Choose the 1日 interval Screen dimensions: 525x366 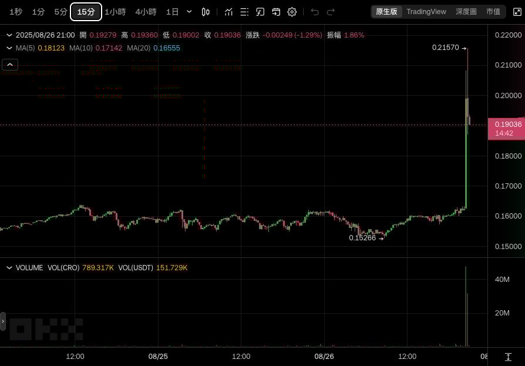(x=172, y=12)
